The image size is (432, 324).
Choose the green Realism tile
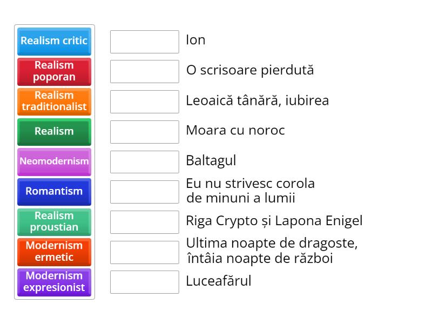tap(54, 131)
